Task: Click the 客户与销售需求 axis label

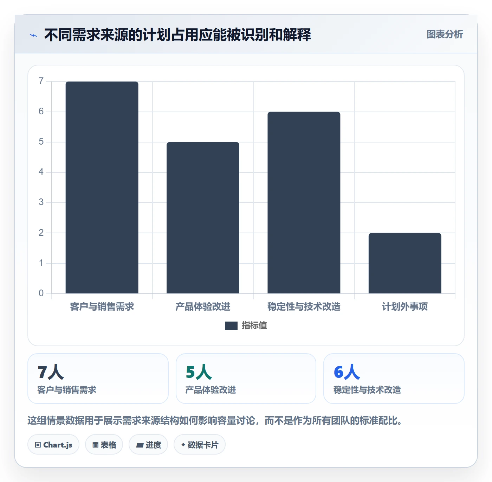Action: pyautogui.click(x=102, y=307)
